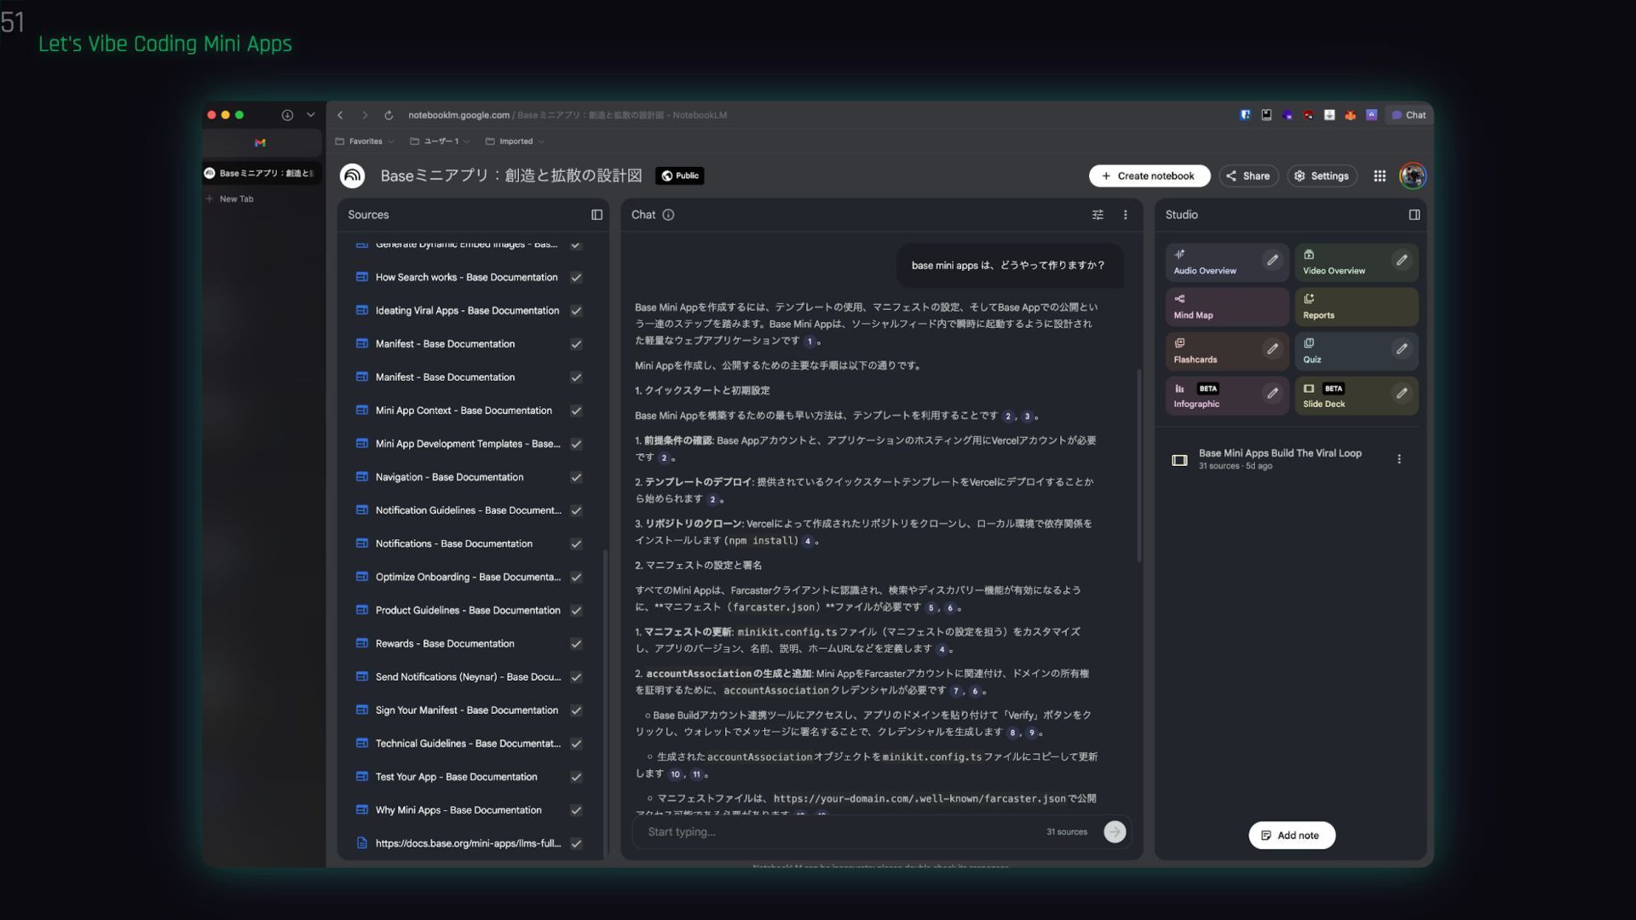Collapse the Studio panel
This screenshot has width=1636, height=920.
(1414, 215)
